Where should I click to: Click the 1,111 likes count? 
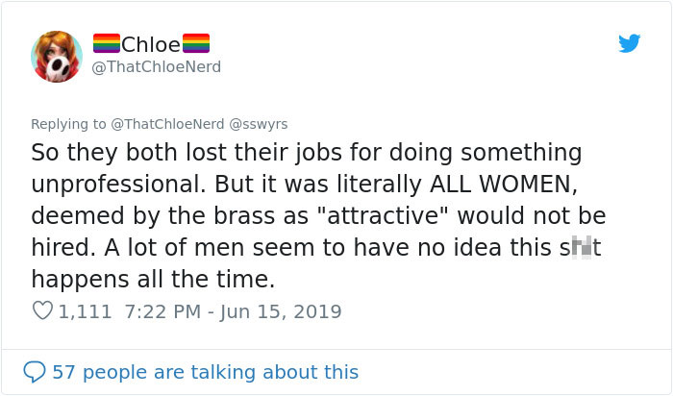pyautogui.click(x=85, y=311)
